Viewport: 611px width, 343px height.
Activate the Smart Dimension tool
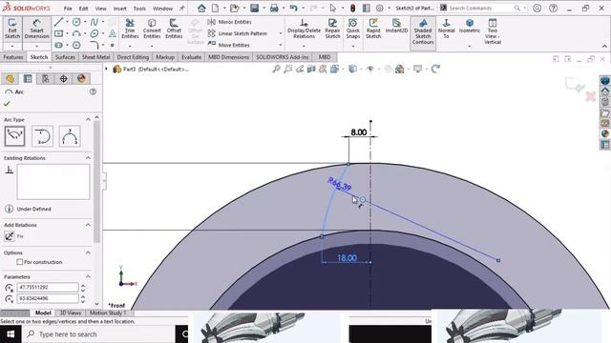[36, 29]
